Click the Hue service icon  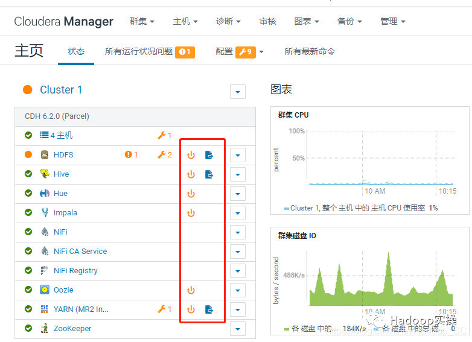point(45,193)
